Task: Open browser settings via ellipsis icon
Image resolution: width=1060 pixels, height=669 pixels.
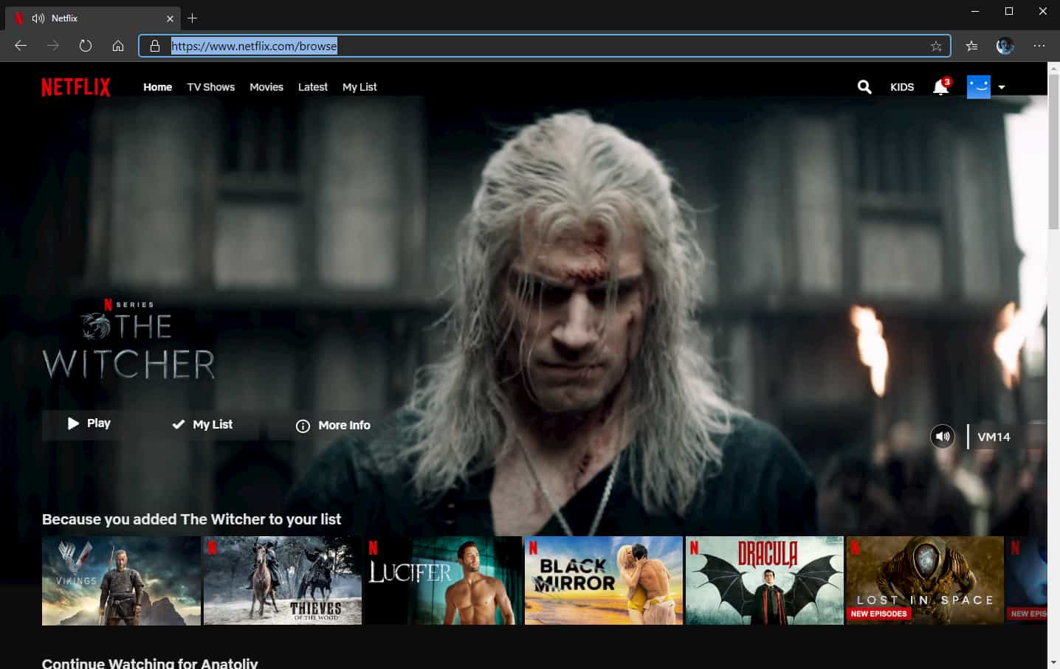Action: point(1039,45)
